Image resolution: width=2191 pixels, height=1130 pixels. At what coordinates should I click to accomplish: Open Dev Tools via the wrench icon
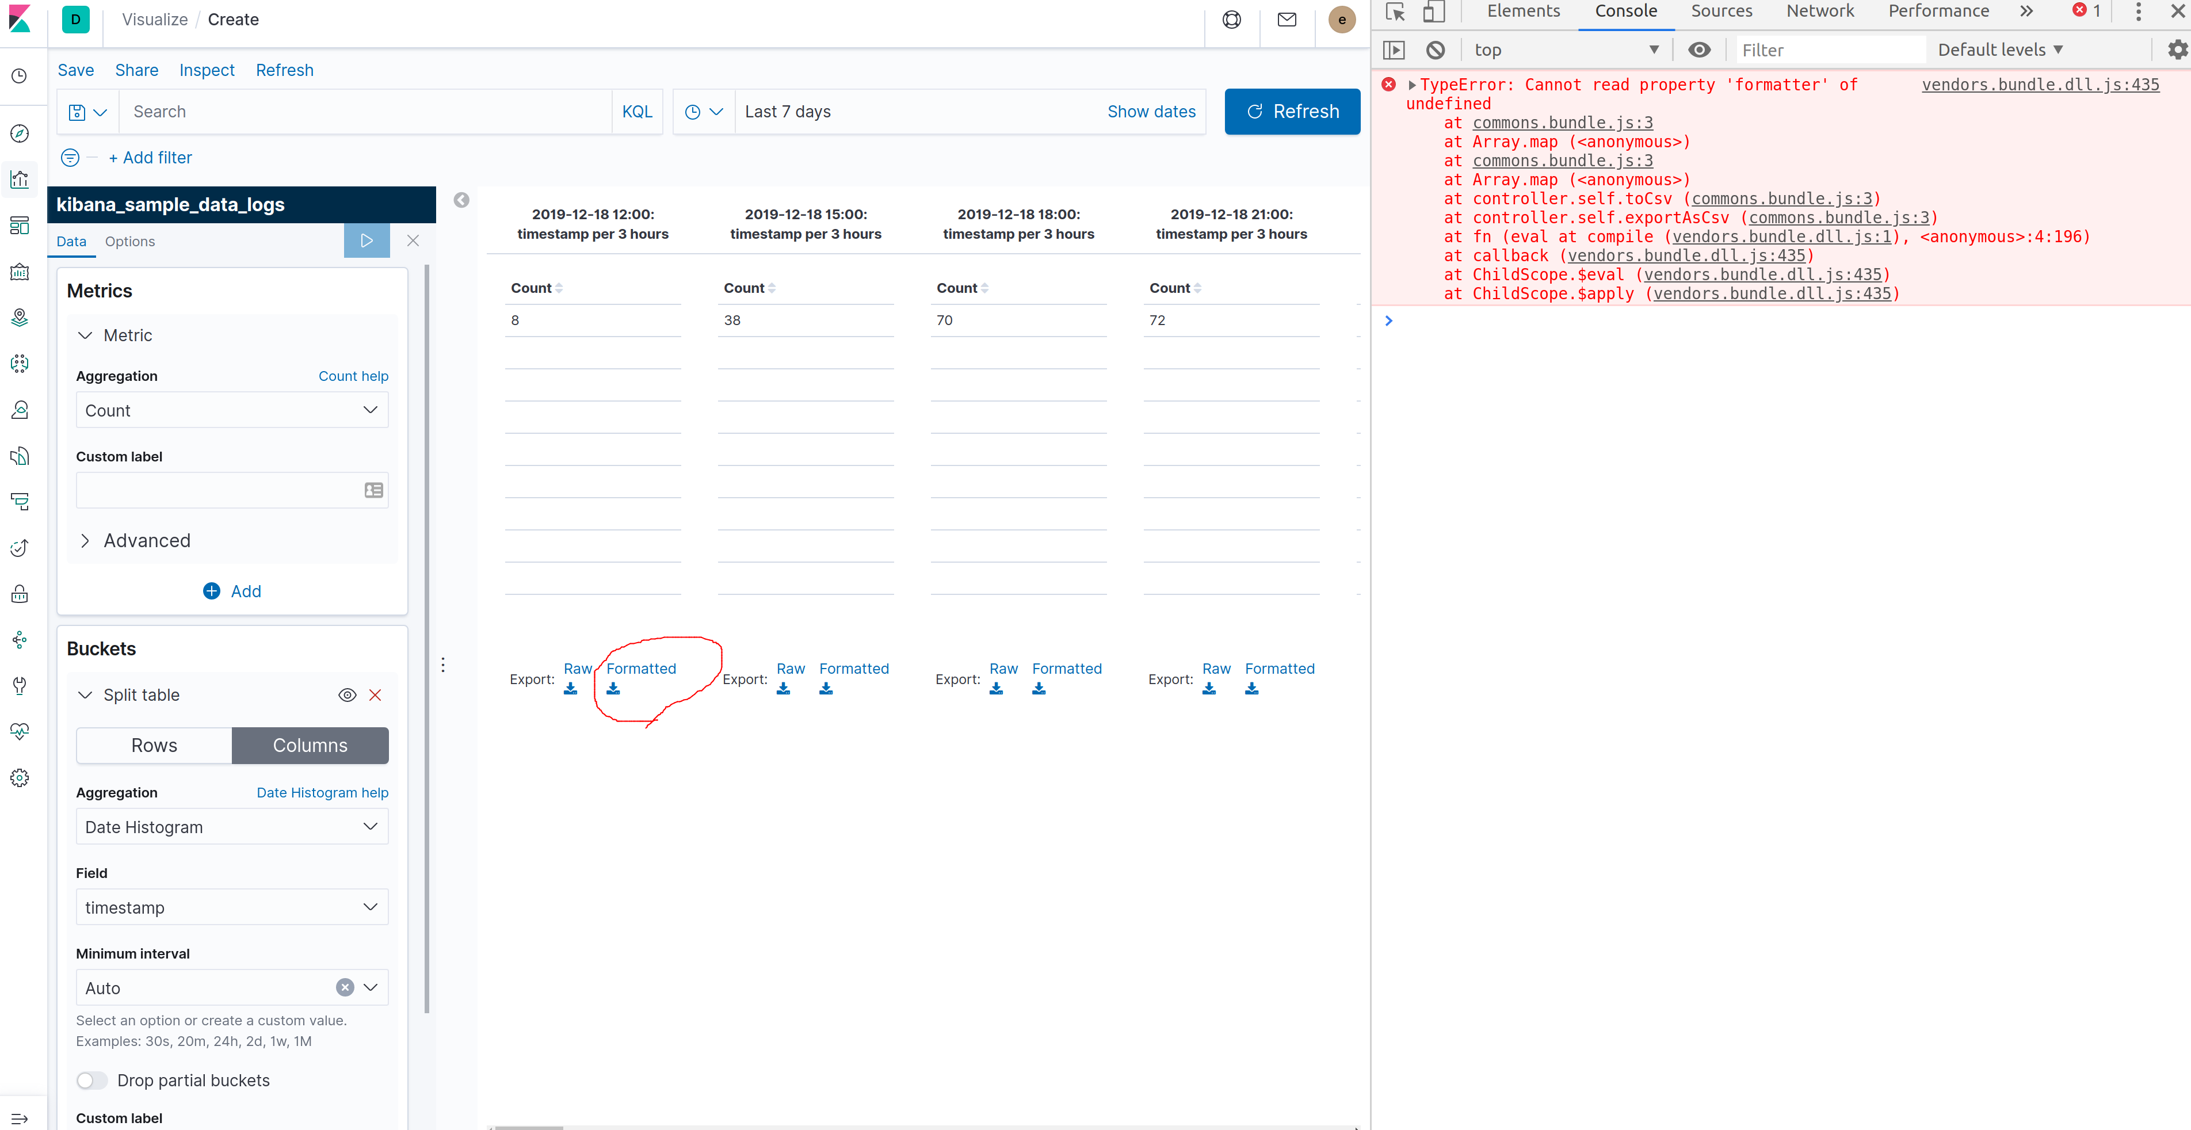(x=19, y=686)
